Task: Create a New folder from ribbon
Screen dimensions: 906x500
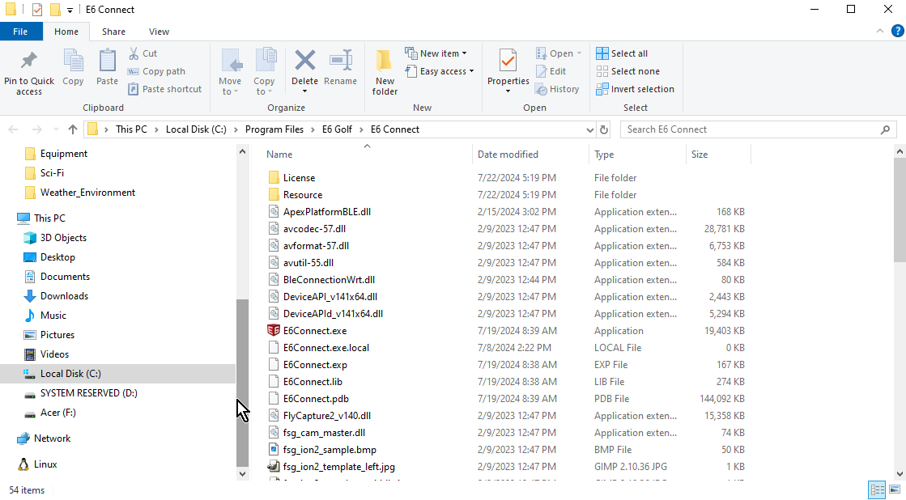Action: pos(385,73)
